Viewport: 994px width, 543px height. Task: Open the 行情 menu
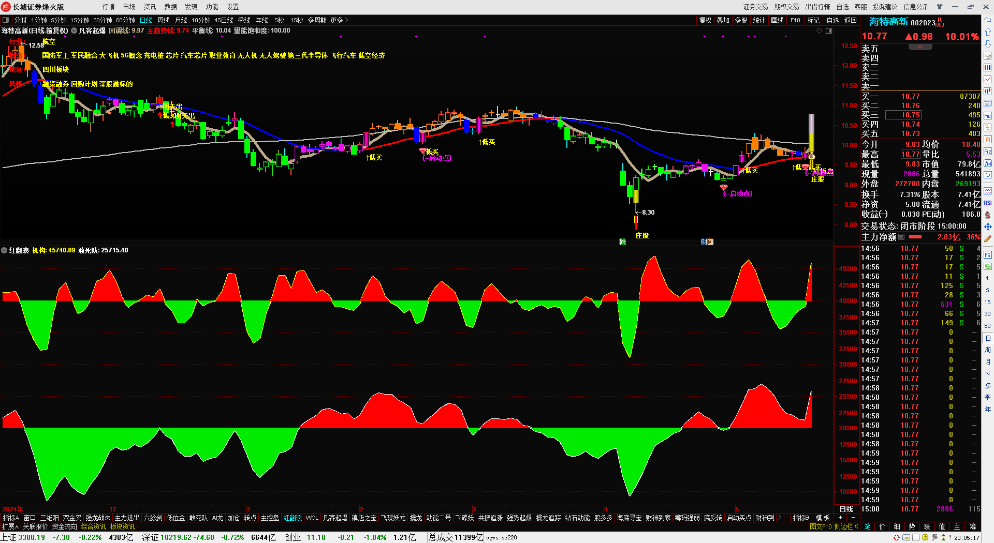point(108,7)
